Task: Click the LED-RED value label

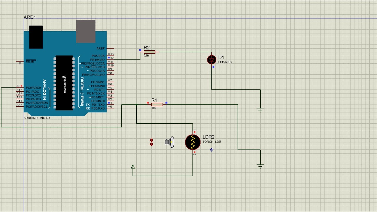Action: point(225,62)
